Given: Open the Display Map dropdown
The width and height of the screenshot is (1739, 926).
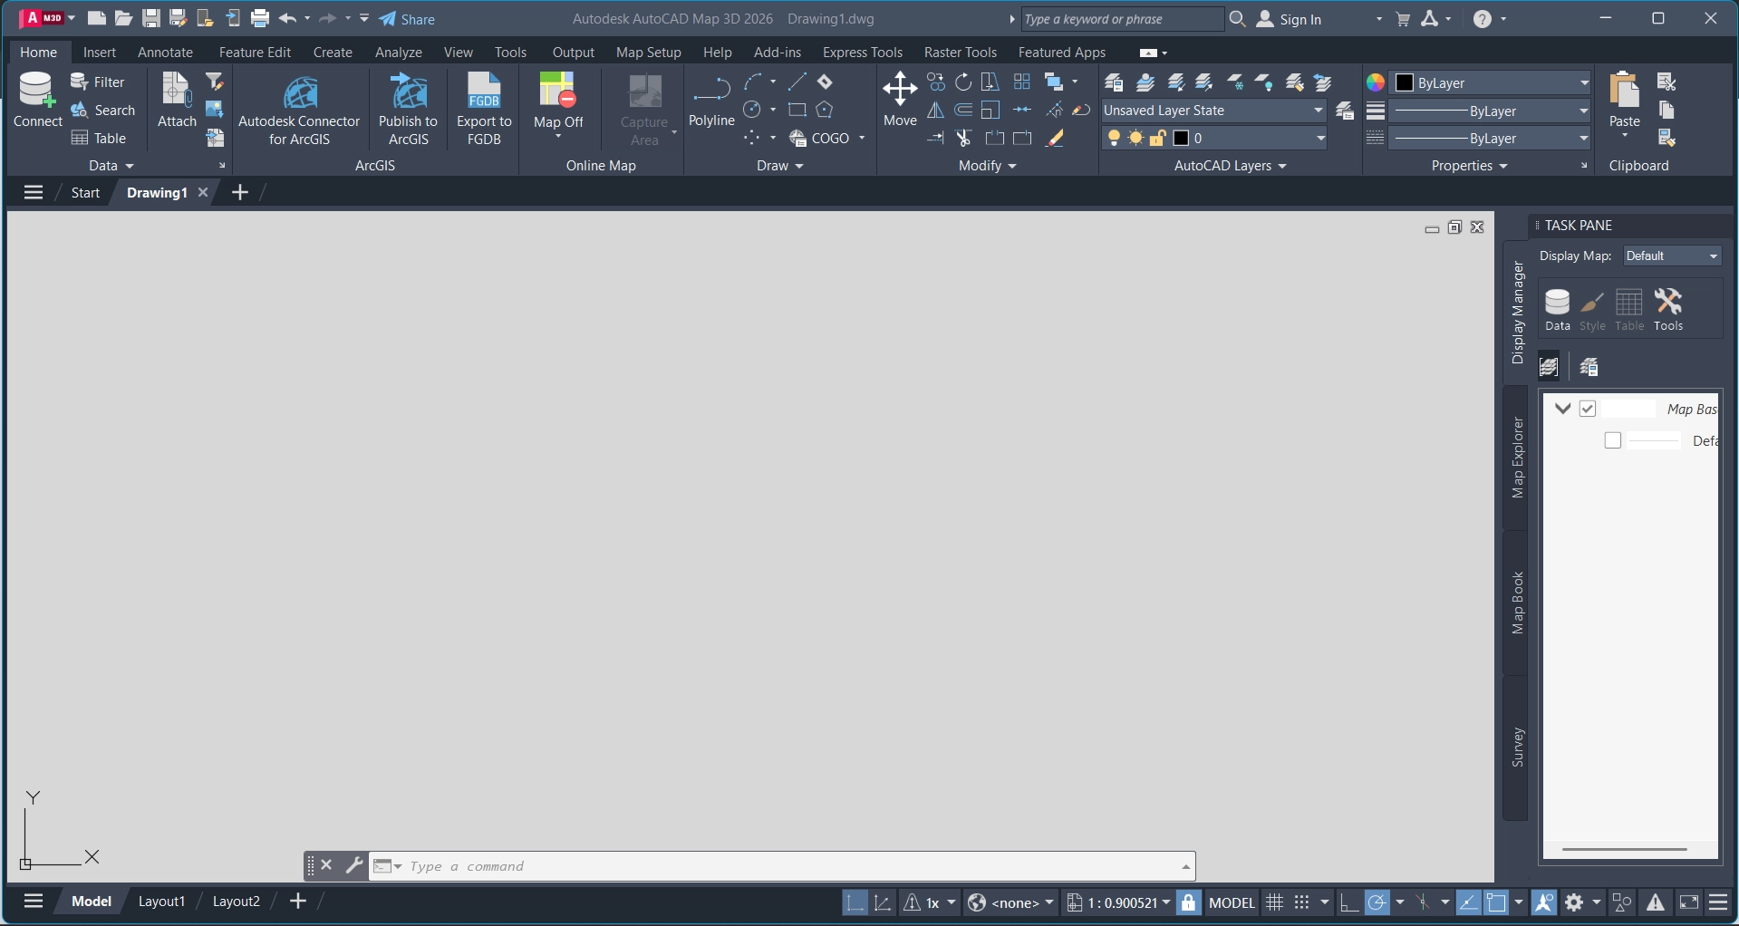Looking at the screenshot, I should click(x=1671, y=256).
